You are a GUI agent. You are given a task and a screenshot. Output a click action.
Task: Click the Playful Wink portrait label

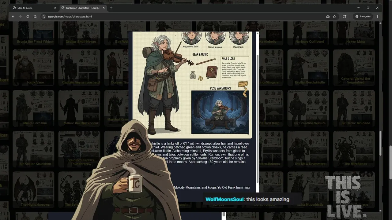[239, 47]
